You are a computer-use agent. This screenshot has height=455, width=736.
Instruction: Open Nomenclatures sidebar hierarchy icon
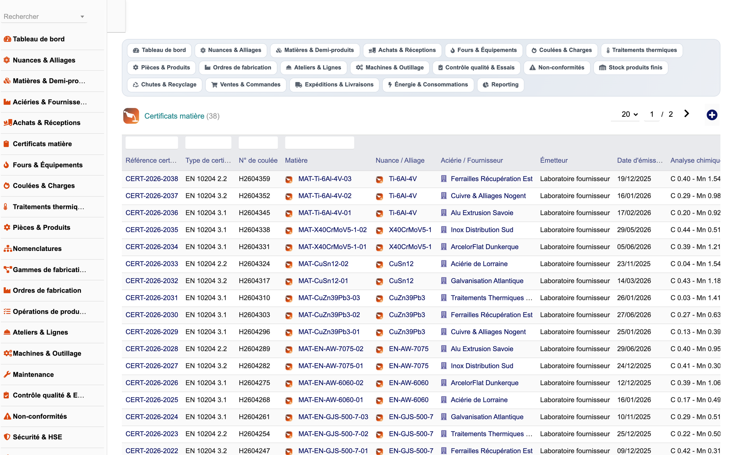click(8, 249)
